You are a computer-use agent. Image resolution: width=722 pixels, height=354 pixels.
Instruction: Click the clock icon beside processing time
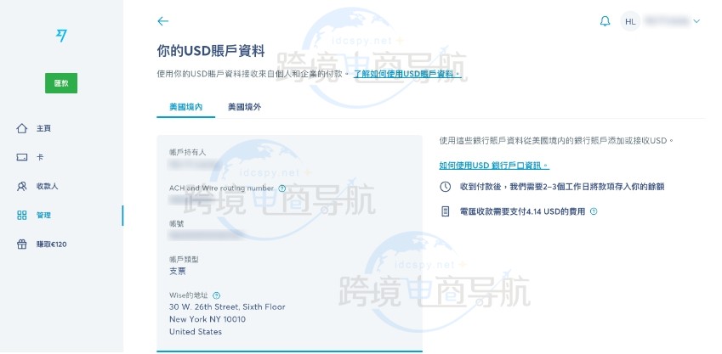click(446, 187)
